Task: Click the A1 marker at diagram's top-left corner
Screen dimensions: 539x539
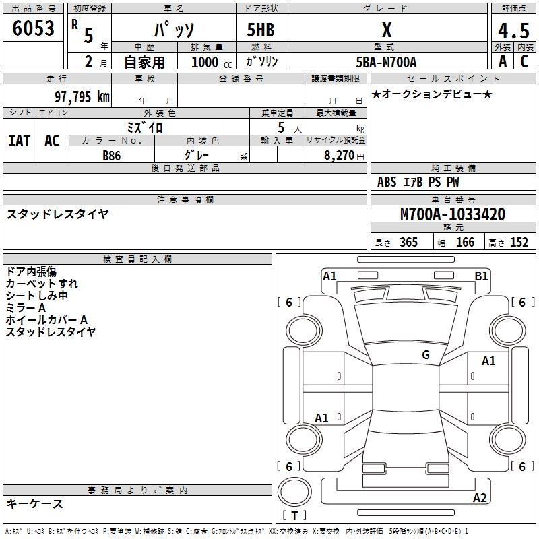Action: click(329, 276)
